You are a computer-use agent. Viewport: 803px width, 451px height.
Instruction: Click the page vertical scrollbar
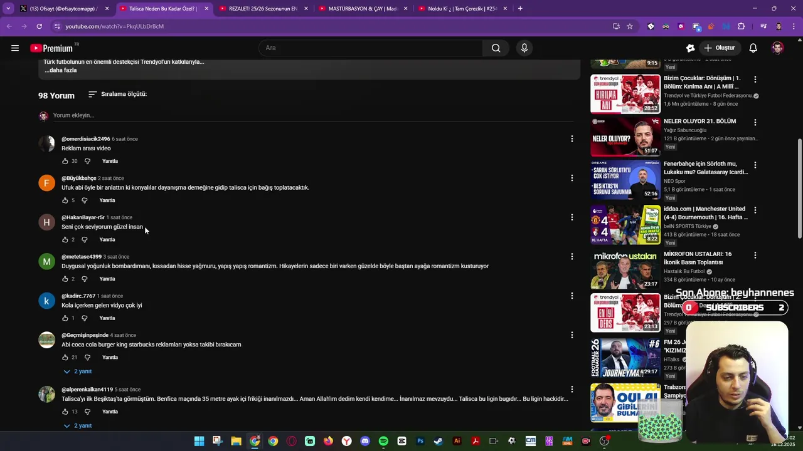[799, 188]
